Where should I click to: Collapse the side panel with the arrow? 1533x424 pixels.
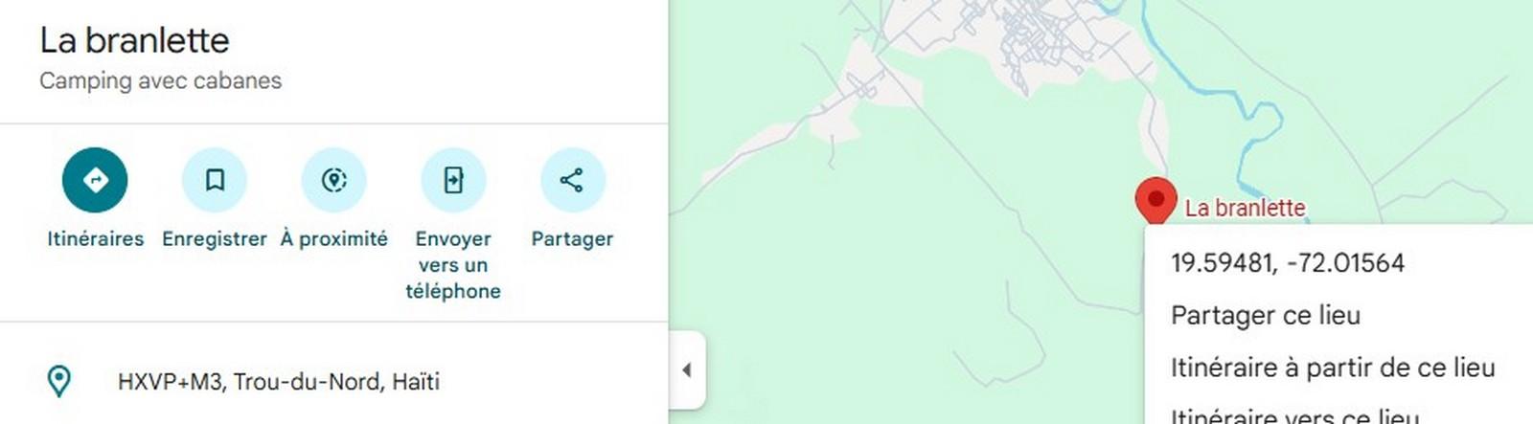click(x=686, y=369)
